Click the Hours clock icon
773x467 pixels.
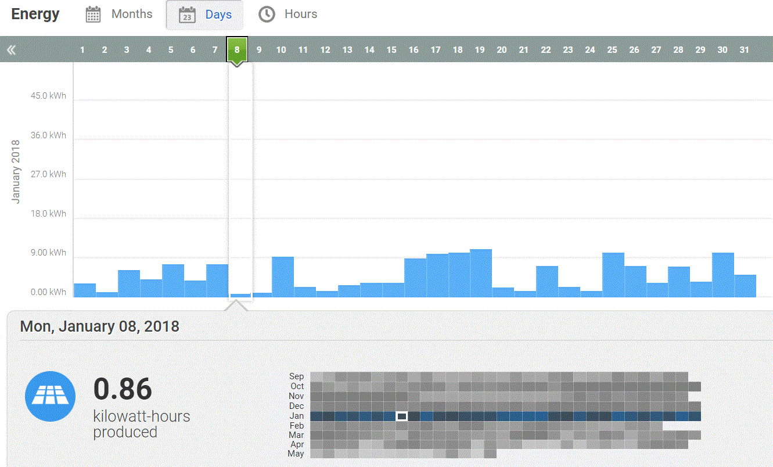pyautogui.click(x=267, y=15)
